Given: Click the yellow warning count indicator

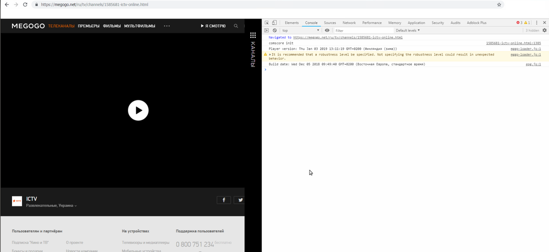Looking at the screenshot, I should (x=527, y=23).
